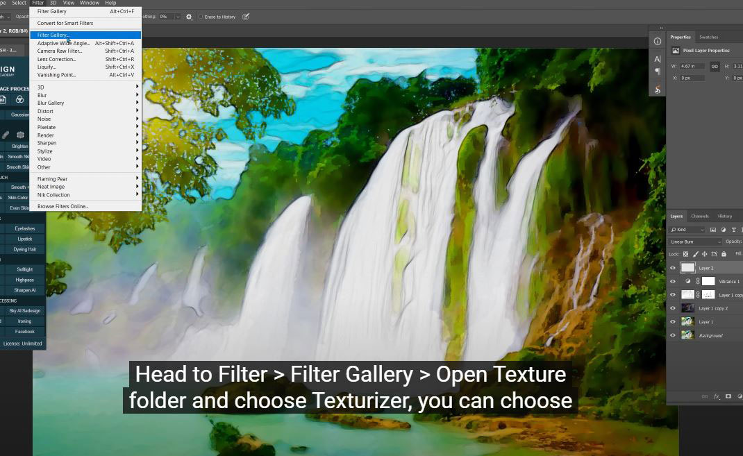
Task: Click the Vibrance 1 layer mask thumbnail
Action: (x=708, y=281)
